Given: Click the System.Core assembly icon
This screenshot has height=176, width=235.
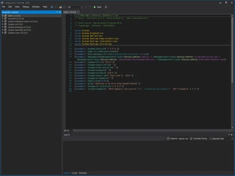Looking at the screenshot, I should (5, 33).
